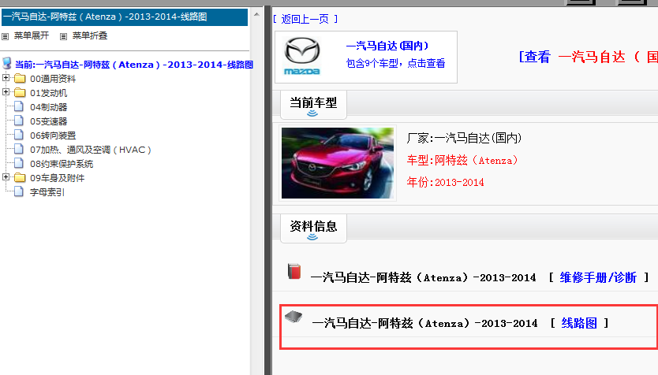Click the page icon for 字母索引

coord(19,192)
